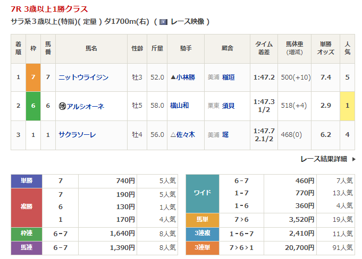Click the 単勝 payout label

click(27, 181)
